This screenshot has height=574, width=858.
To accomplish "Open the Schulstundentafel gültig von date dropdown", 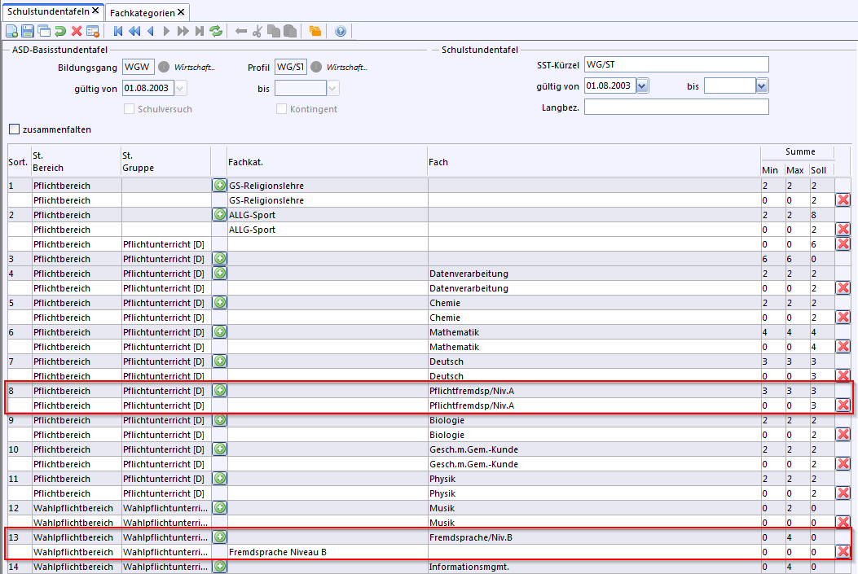I will click(642, 86).
